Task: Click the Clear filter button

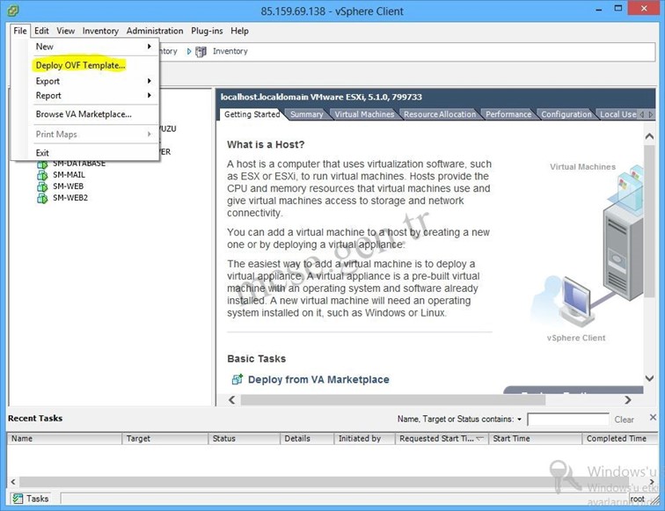Action: coord(625,420)
